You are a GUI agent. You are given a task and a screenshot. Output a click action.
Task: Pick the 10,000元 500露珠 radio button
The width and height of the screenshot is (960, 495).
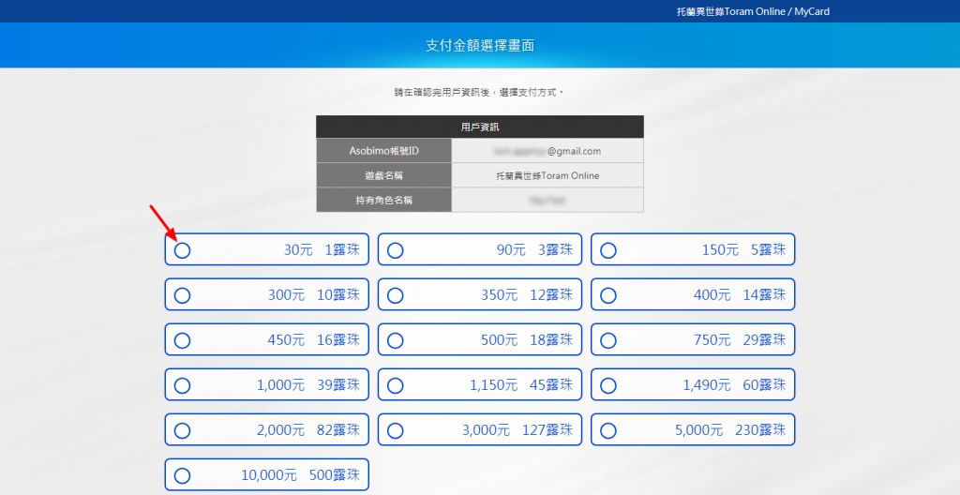tap(183, 476)
